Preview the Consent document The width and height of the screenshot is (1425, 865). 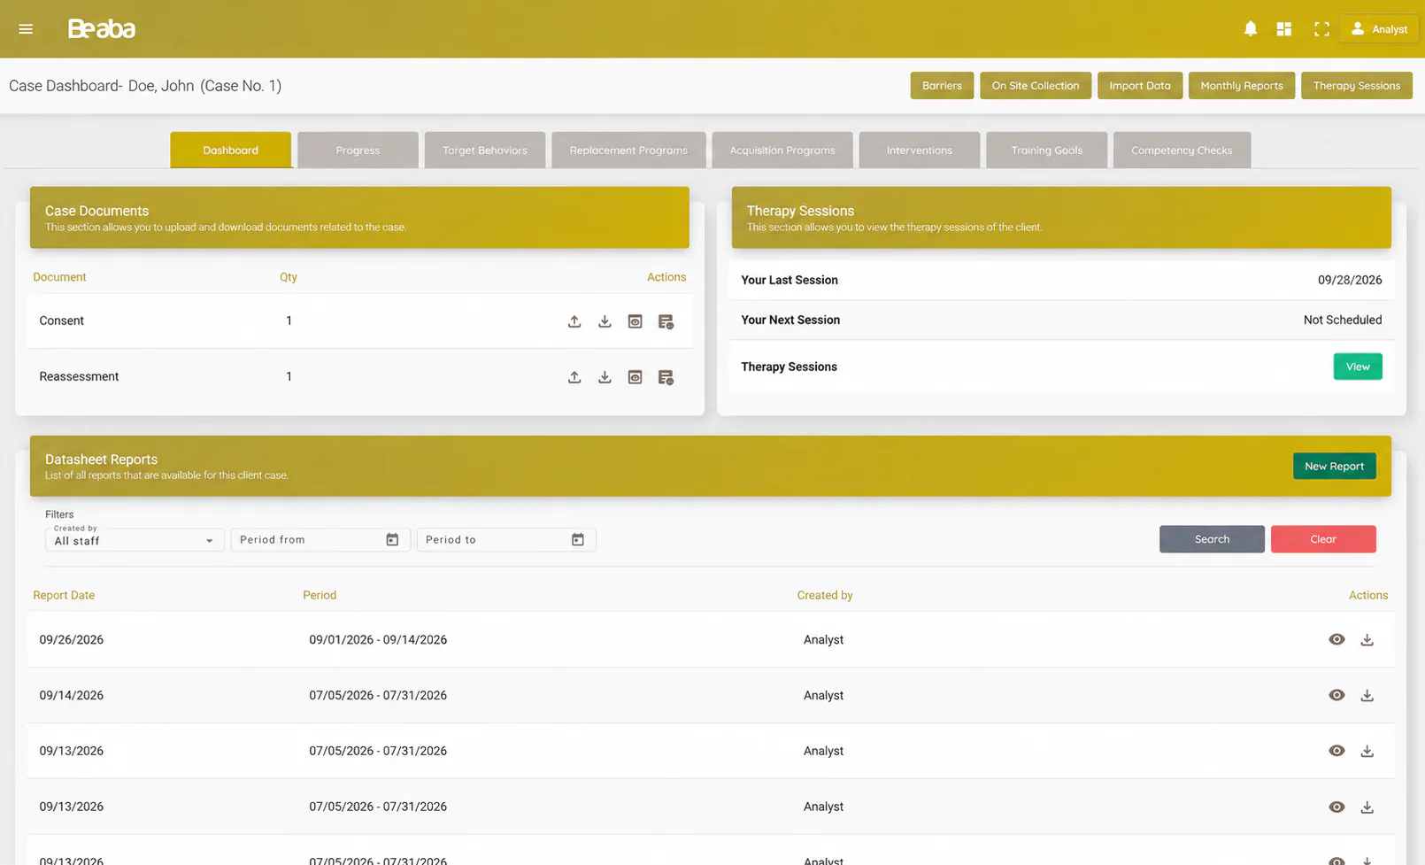coord(635,321)
